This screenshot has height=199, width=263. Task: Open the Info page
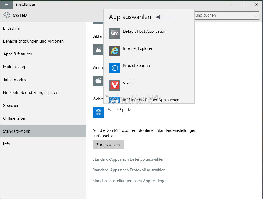tap(43, 144)
